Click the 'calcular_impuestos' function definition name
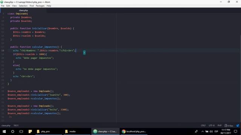Viewport: 241px width, 135px height. click(44, 47)
